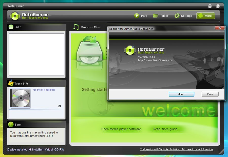
Task: Click the Settings gear icon
Action: click(177, 16)
